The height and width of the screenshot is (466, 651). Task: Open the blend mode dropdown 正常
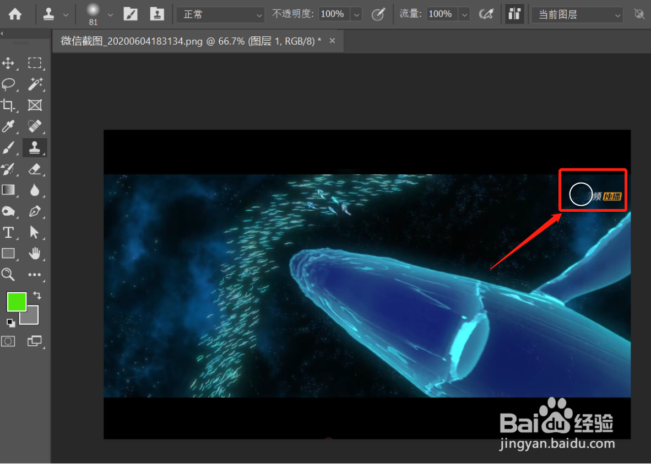point(220,14)
